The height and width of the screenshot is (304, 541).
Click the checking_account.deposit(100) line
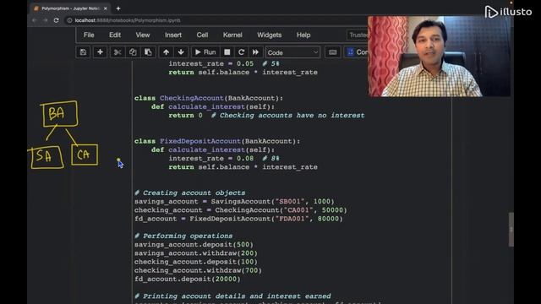[x=195, y=262]
